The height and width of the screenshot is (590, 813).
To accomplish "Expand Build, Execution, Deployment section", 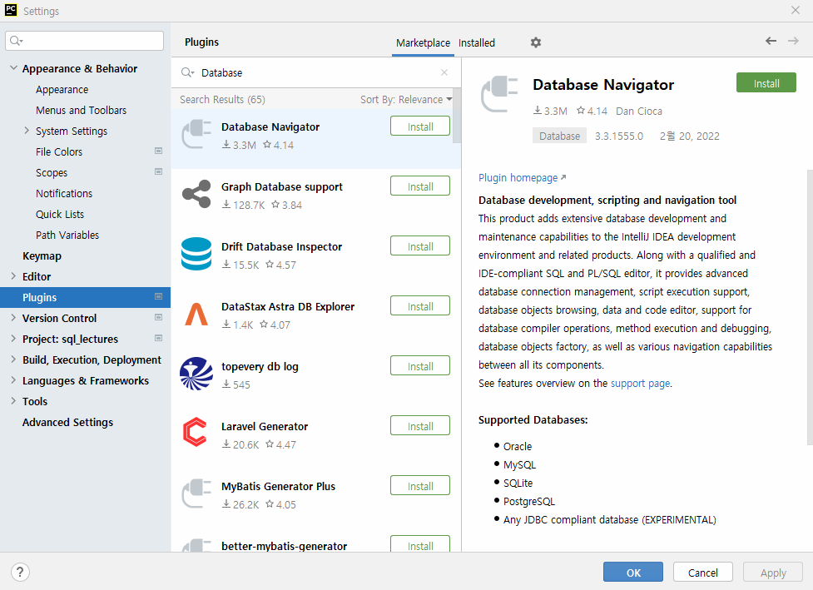I will coord(13,359).
